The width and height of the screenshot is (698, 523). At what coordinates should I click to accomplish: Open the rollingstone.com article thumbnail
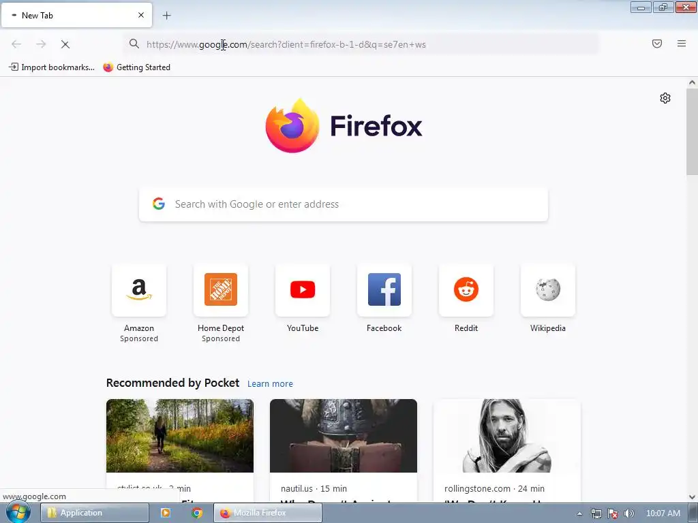tap(507, 436)
